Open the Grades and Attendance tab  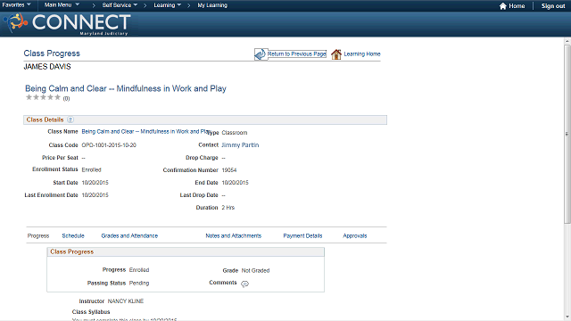(x=129, y=235)
